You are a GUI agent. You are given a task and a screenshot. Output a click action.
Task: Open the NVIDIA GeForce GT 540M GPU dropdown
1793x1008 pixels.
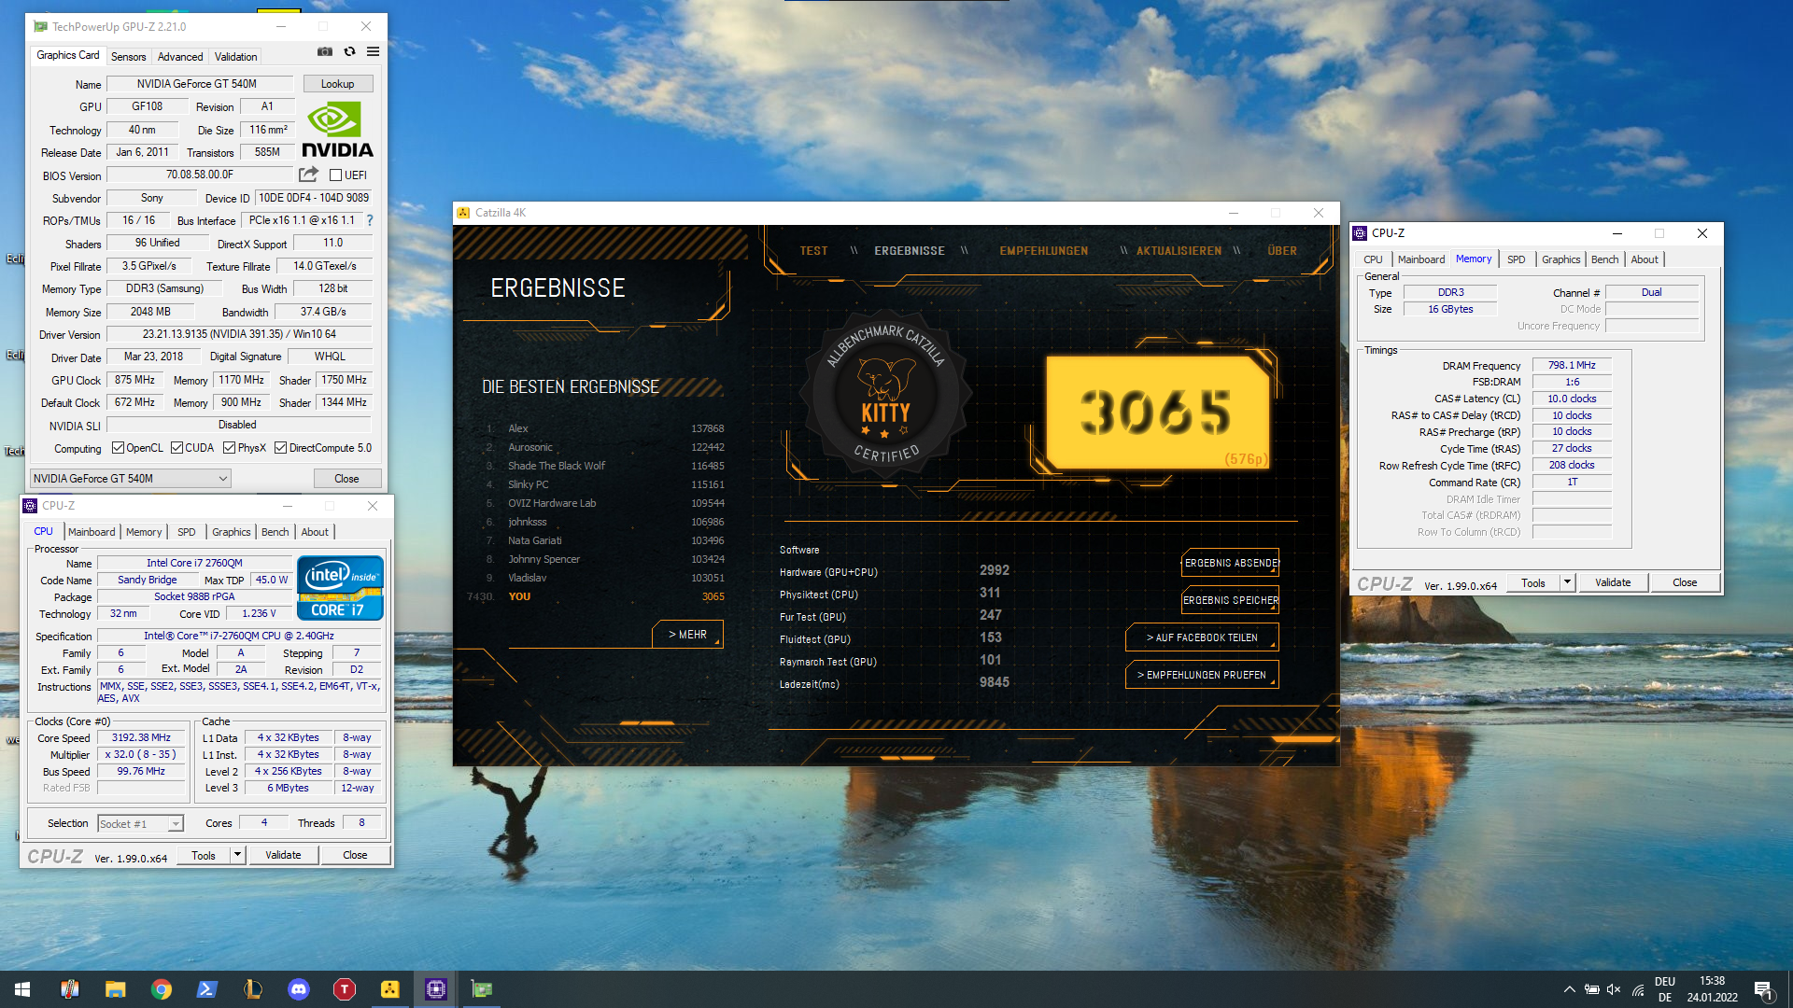tap(130, 479)
